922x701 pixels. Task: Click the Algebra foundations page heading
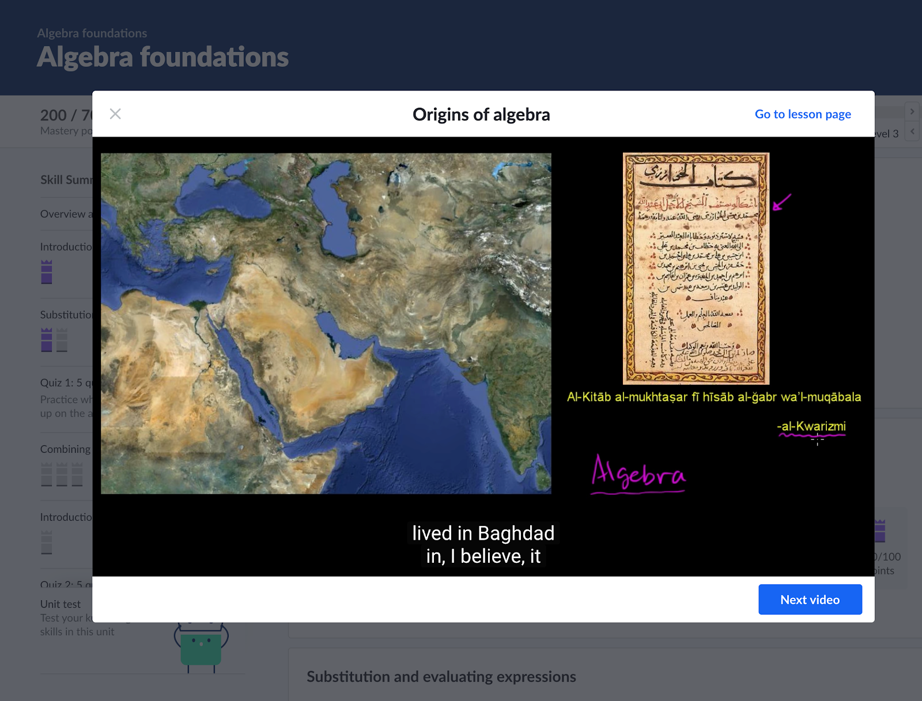(x=163, y=57)
